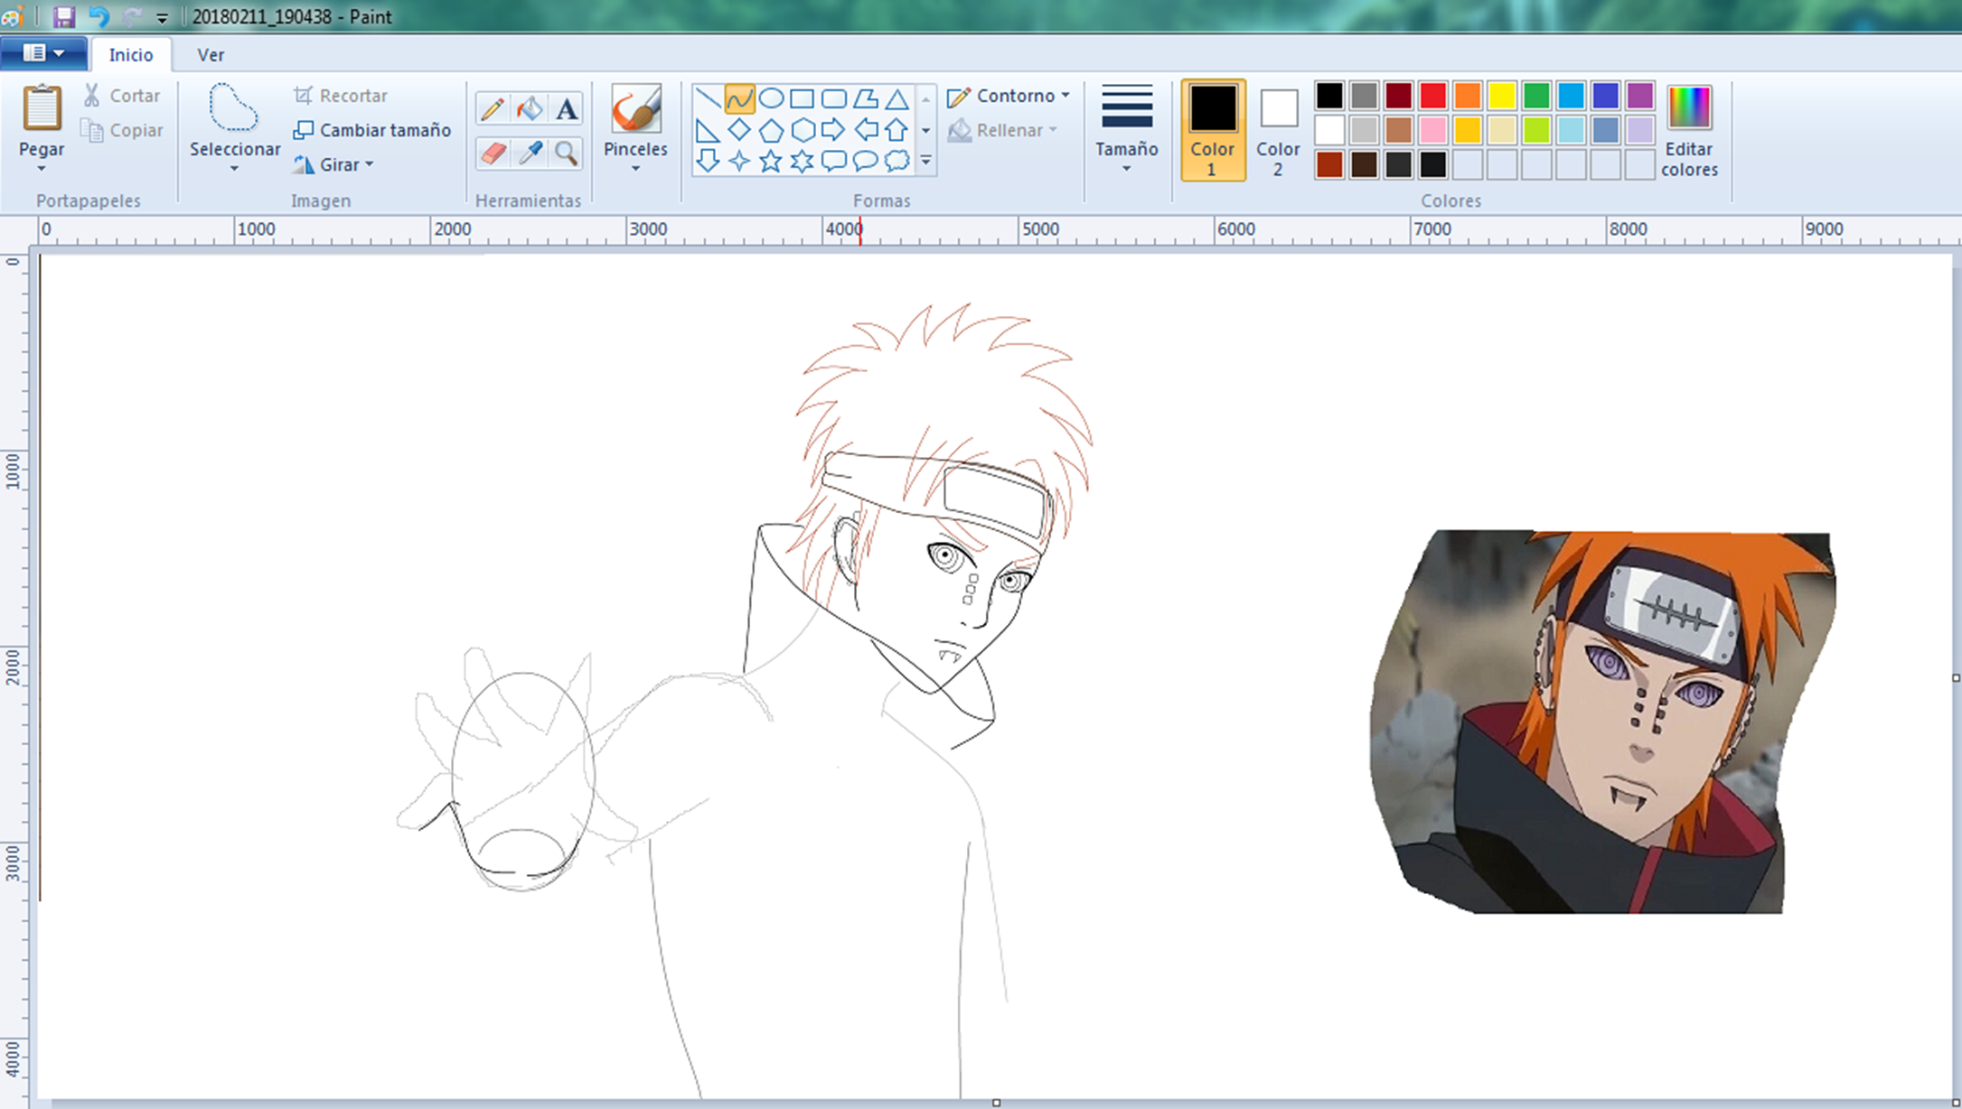1962x1109 pixels.
Task: Pick the yellow color swatch
Action: pyautogui.click(x=1501, y=95)
